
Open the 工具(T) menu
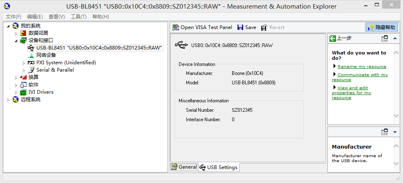[78, 17]
